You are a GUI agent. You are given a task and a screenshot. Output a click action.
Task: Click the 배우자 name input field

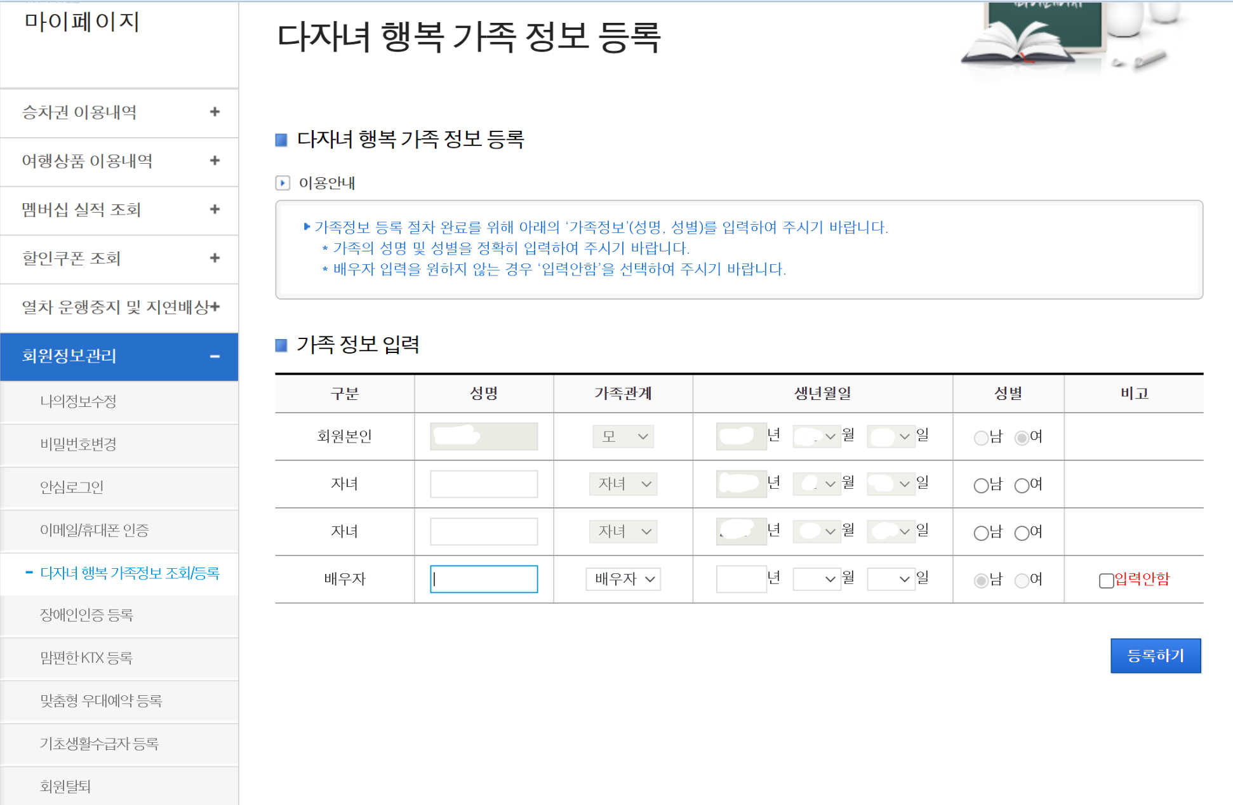pyautogui.click(x=484, y=579)
